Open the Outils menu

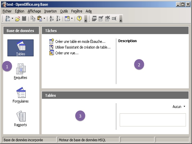64,11
